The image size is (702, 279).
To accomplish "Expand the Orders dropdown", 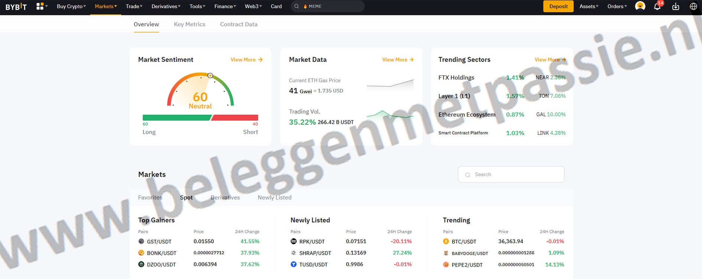I will (x=617, y=6).
